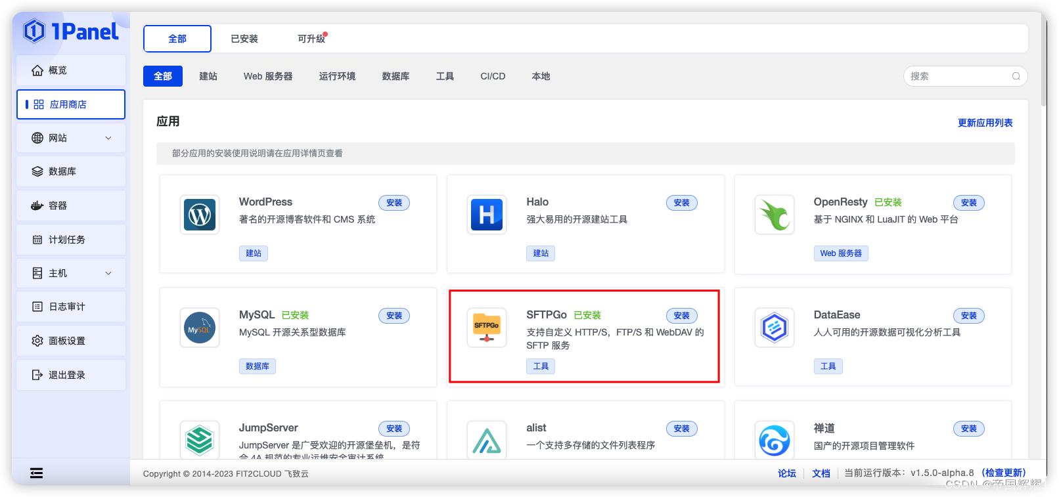Filter apps by 运行环境 category
The width and height of the screenshot is (1059, 497).
click(x=337, y=76)
